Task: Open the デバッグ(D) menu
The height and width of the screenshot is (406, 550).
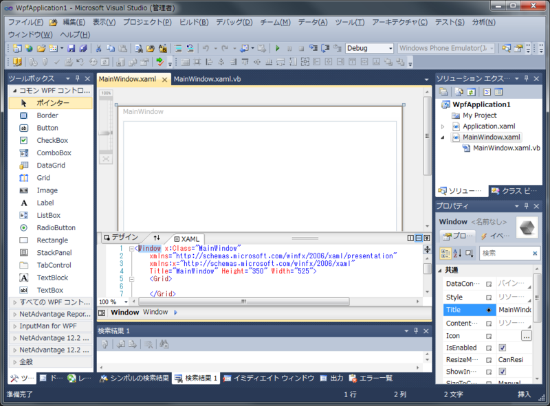Action: click(x=234, y=22)
